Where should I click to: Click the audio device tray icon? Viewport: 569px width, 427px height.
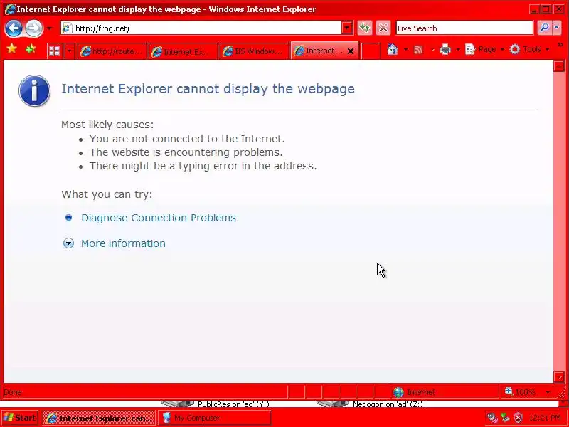point(491,418)
